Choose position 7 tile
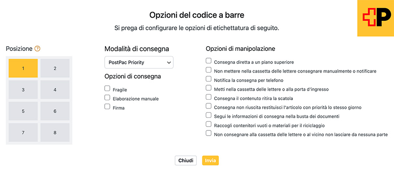394x171 pixels. pos(23,133)
